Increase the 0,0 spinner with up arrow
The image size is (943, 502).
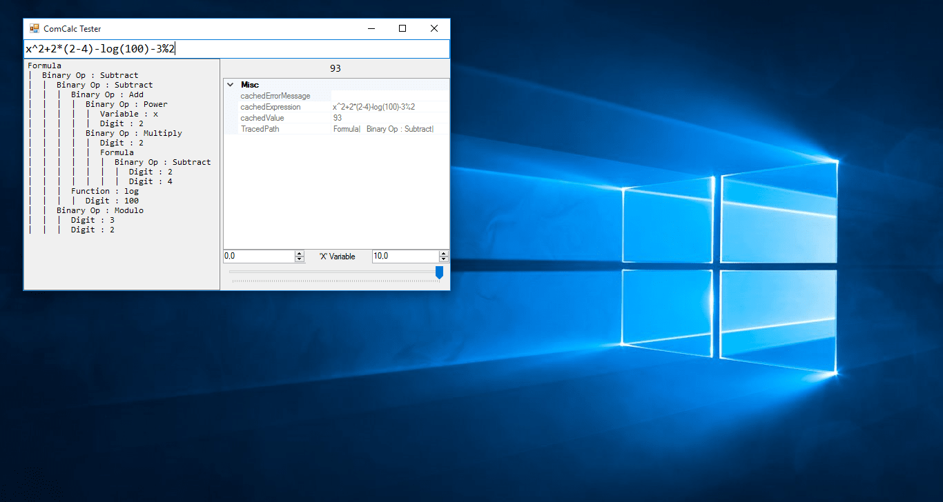(300, 253)
